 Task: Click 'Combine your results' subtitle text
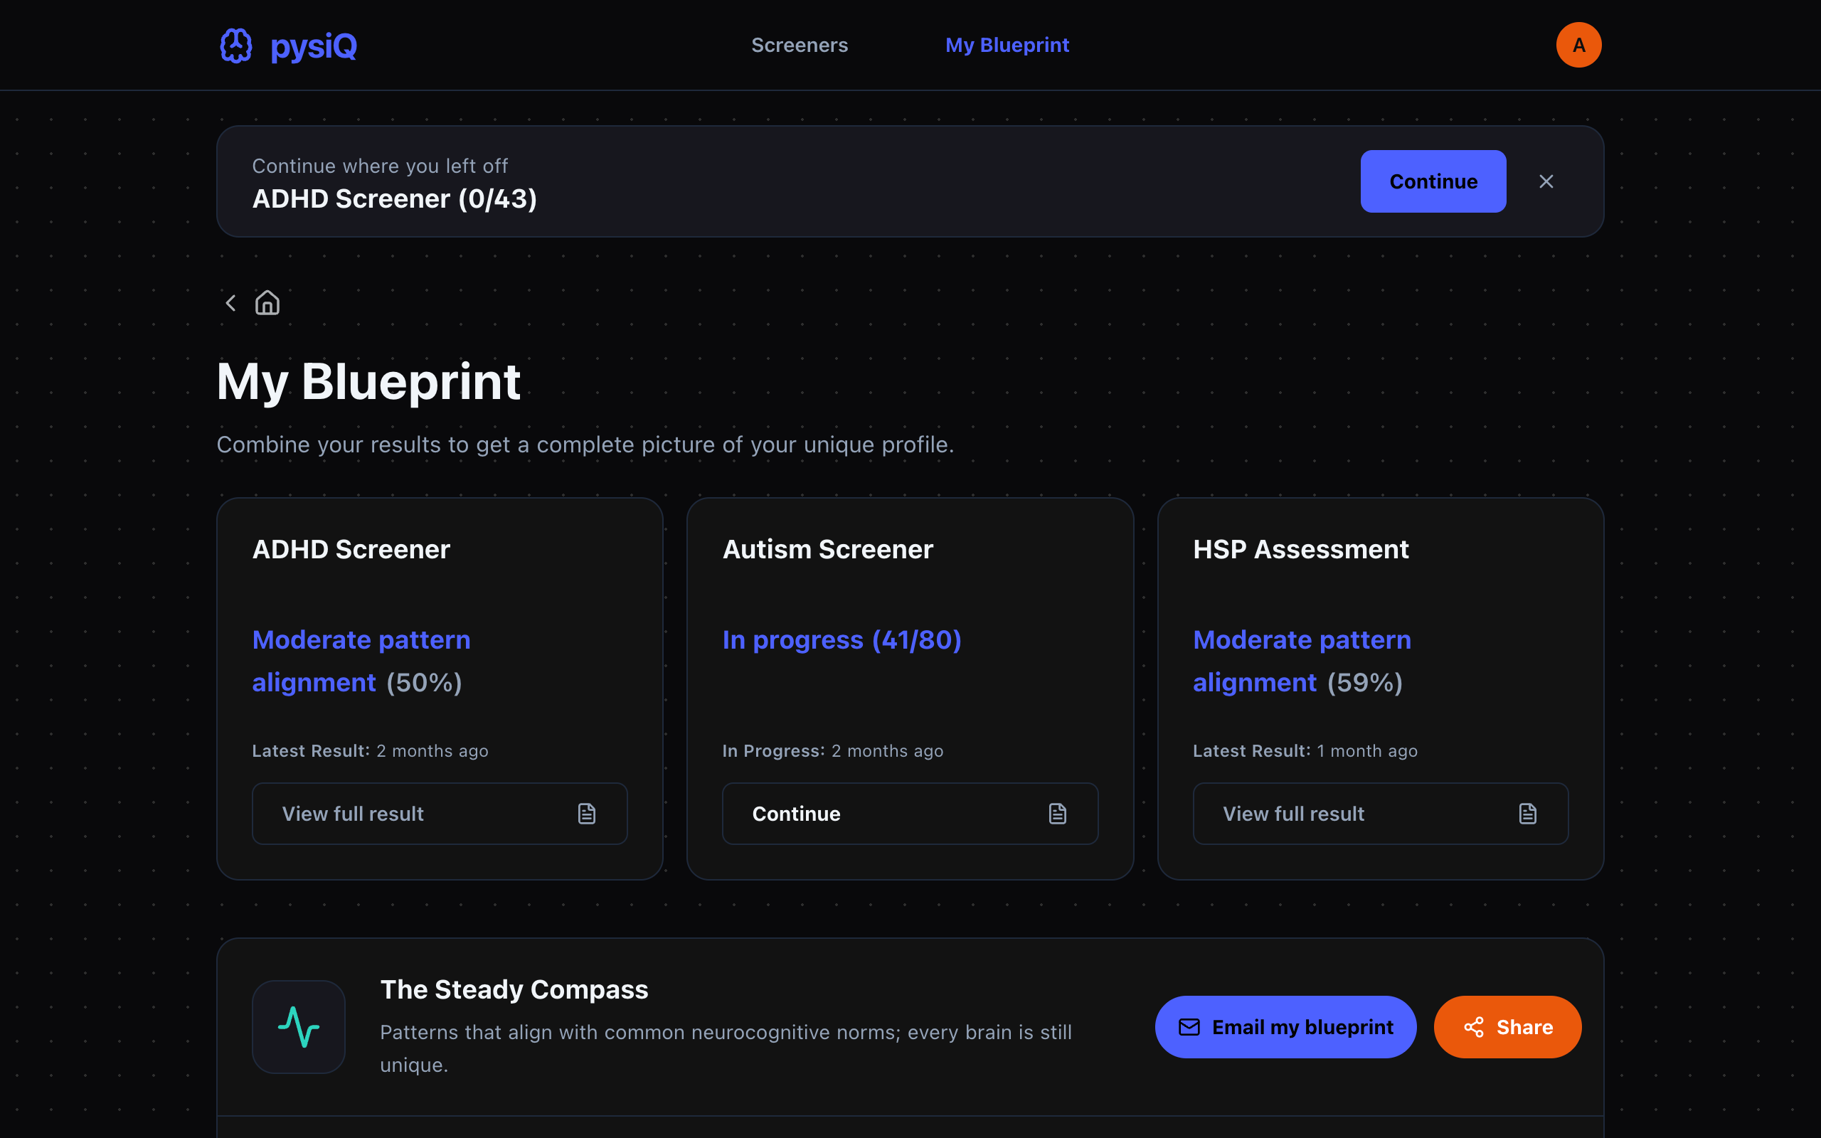[x=585, y=445]
